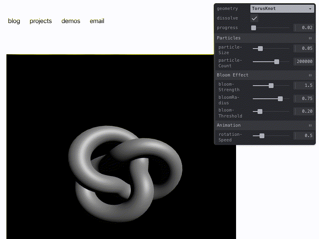Go to the demos page
The height and width of the screenshot is (239, 319).
71,21
